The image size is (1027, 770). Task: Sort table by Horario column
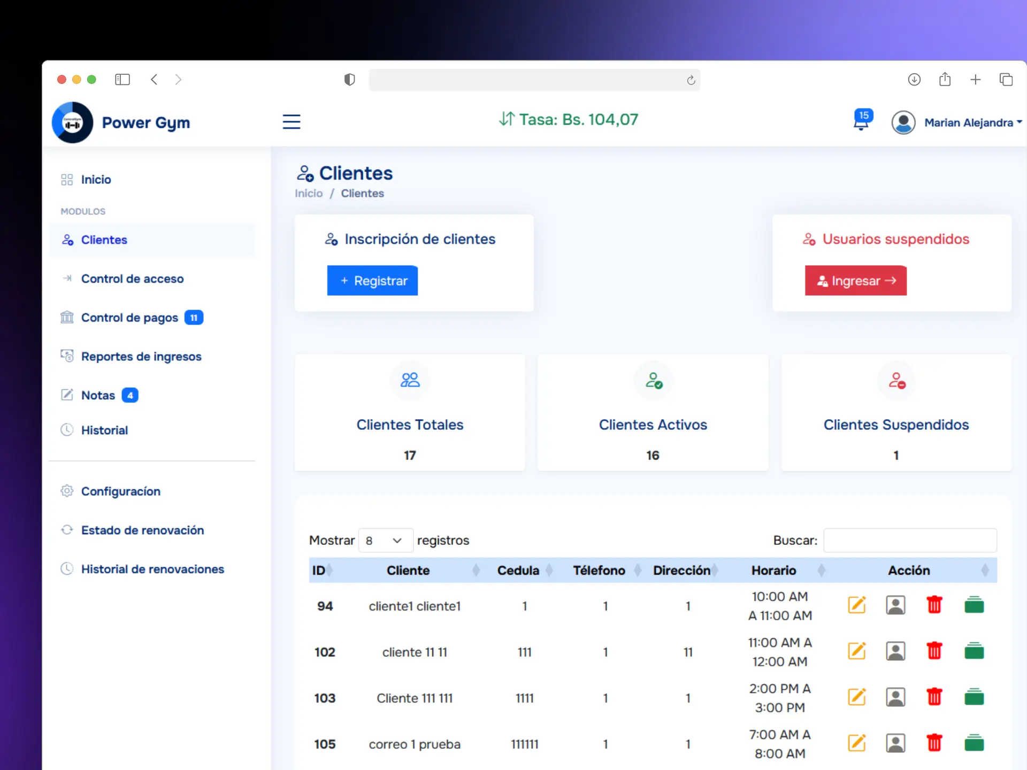pos(774,571)
